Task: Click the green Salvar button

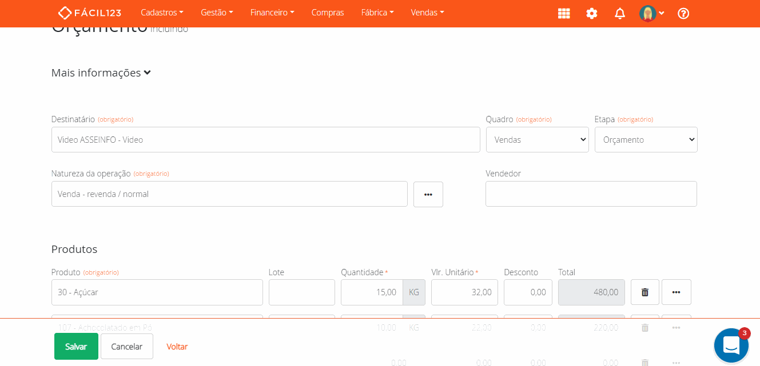Action: [76, 347]
